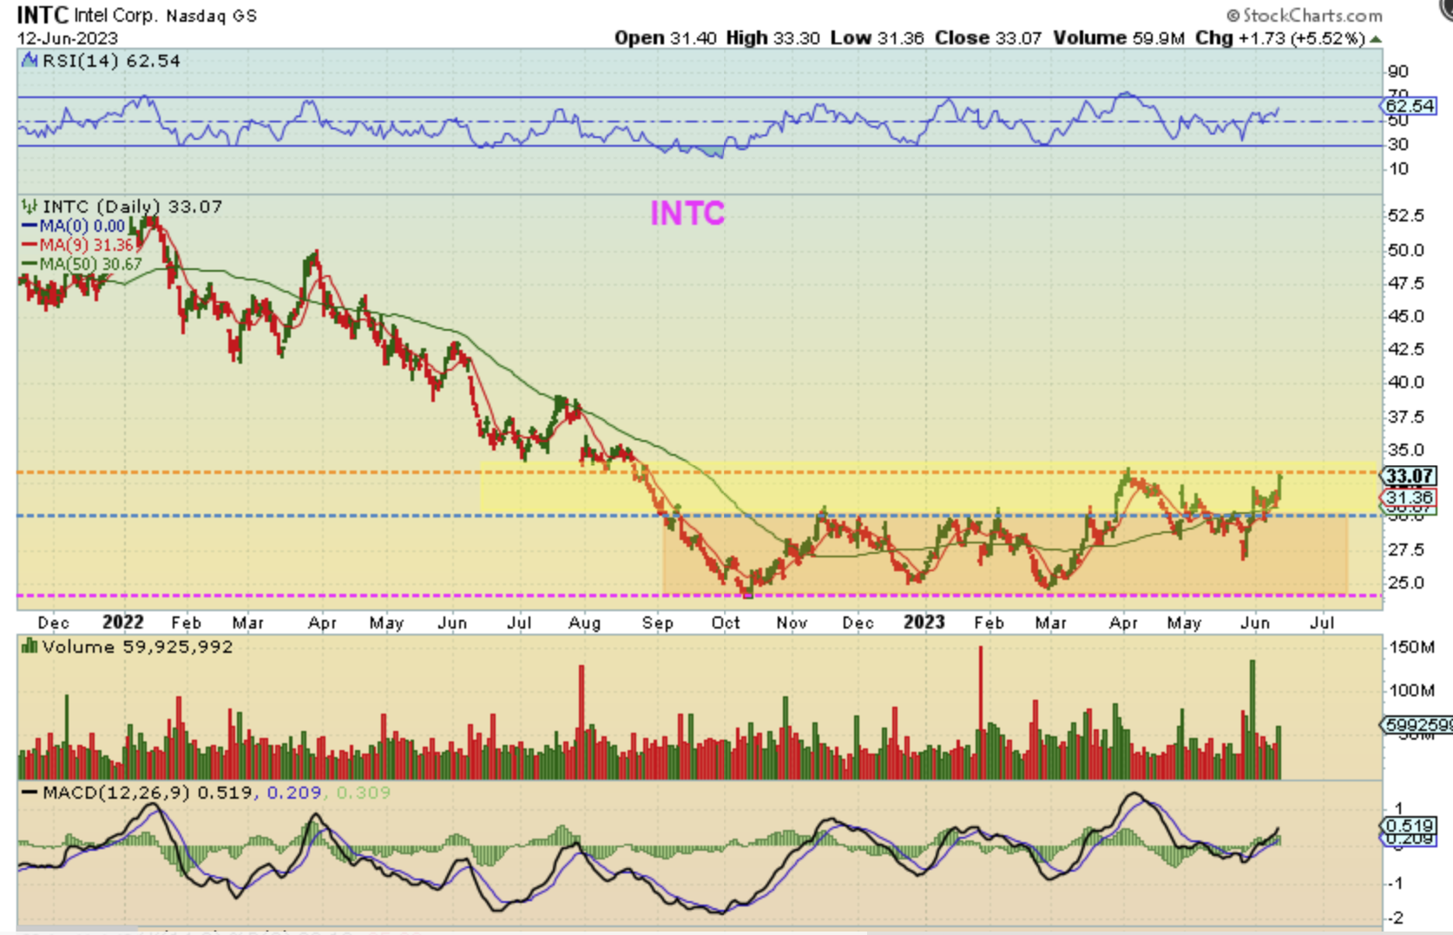Click the RSI indicator line icon
Image resolution: width=1453 pixels, height=935 pixels.
tap(30, 61)
